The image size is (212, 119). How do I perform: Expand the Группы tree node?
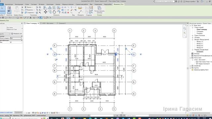coord(190,68)
